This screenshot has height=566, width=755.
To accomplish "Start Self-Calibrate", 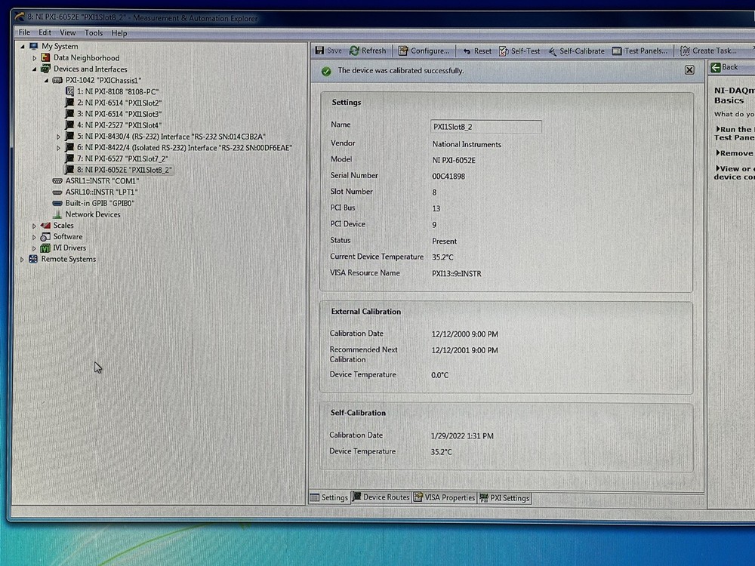I will tap(576, 51).
